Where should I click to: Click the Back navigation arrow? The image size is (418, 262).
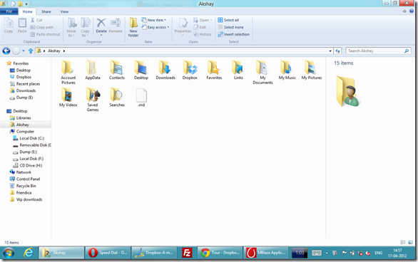[x=6, y=51]
